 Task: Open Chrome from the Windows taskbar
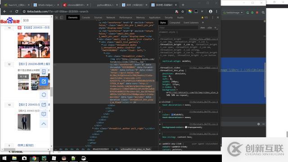[34, 158]
